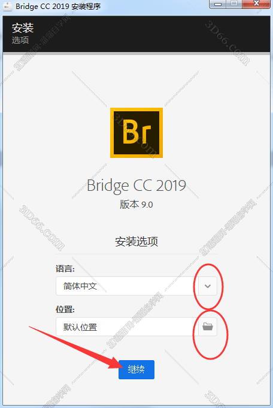Close the Bridge CC 2019 installer
Viewport: 273px width, 408px height.
(x=256, y=4)
